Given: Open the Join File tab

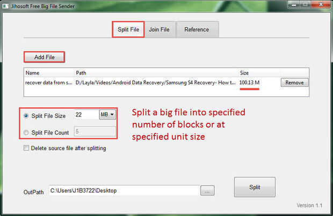Looking at the screenshot, I should pos(160,29).
